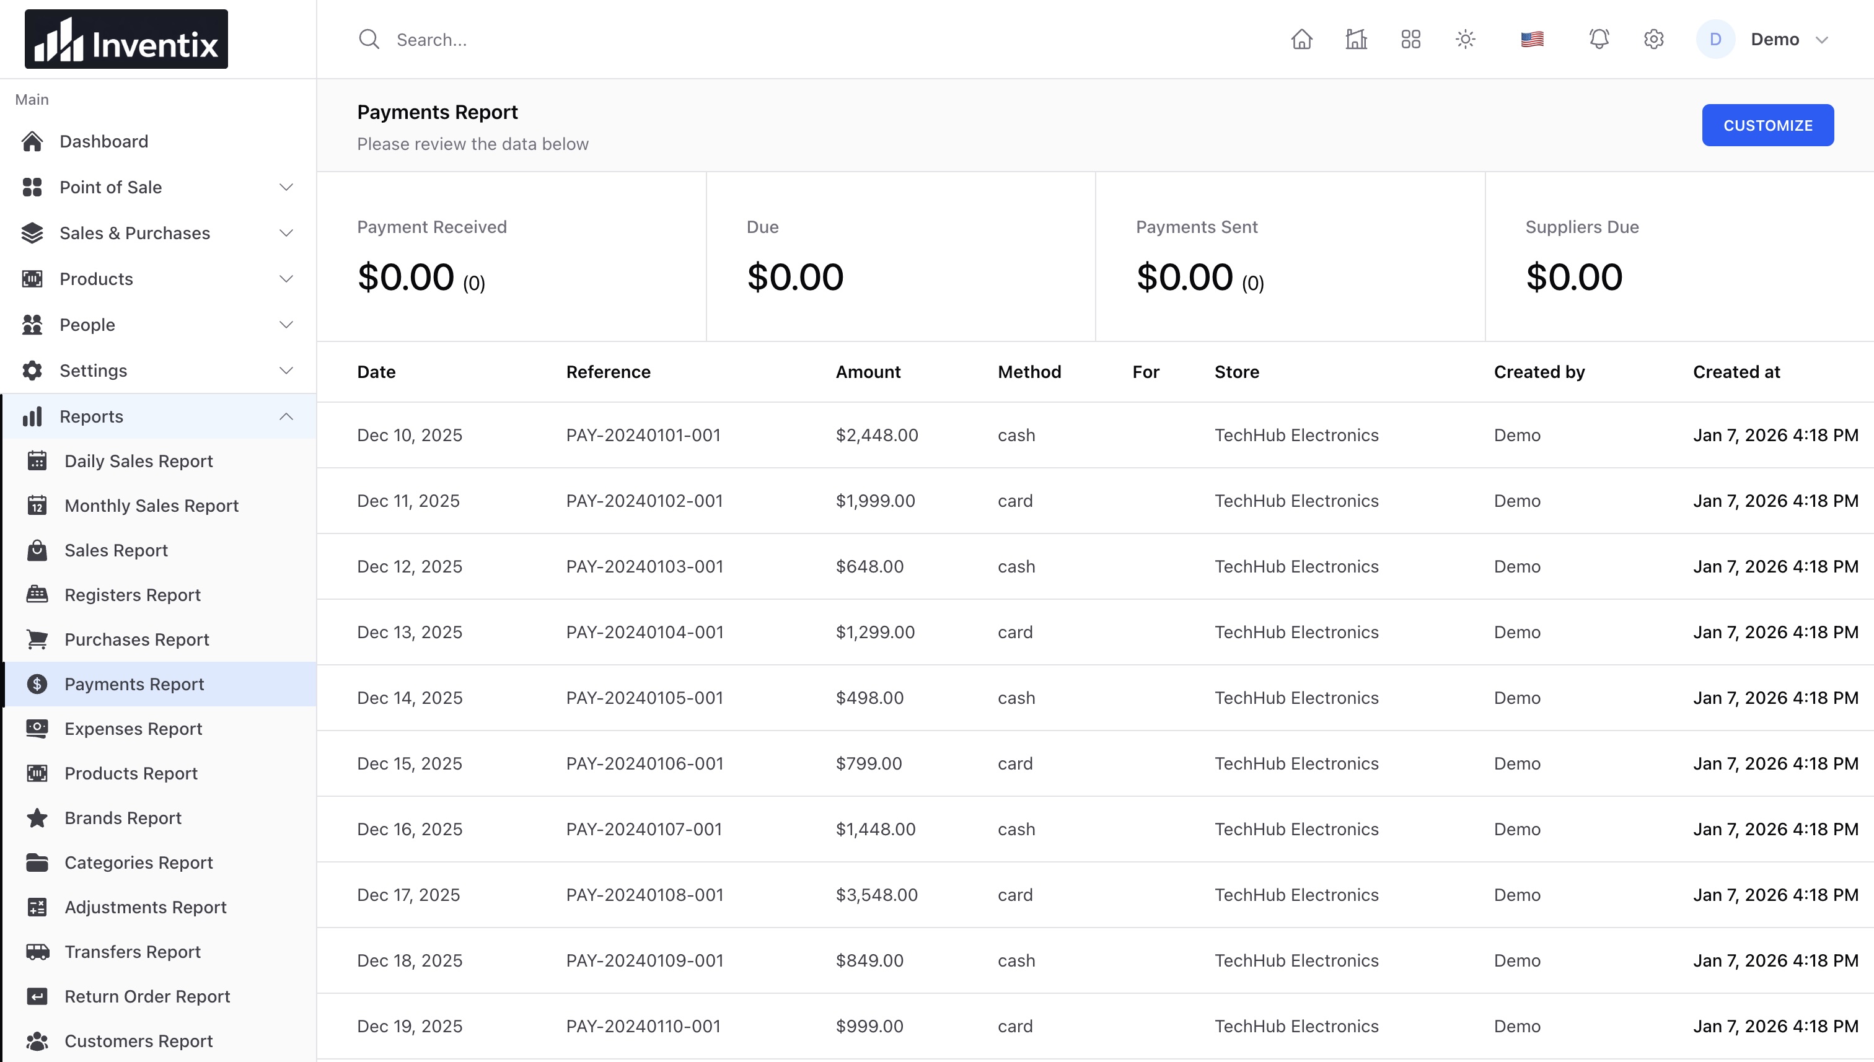Open the four-squares apps grid icon

click(1411, 40)
